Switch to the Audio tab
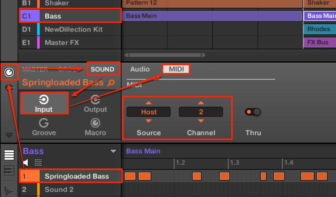The width and height of the screenshot is (336, 197). [140, 69]
